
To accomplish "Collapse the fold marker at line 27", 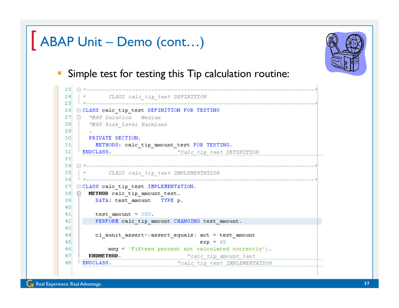I will point(79,117).
